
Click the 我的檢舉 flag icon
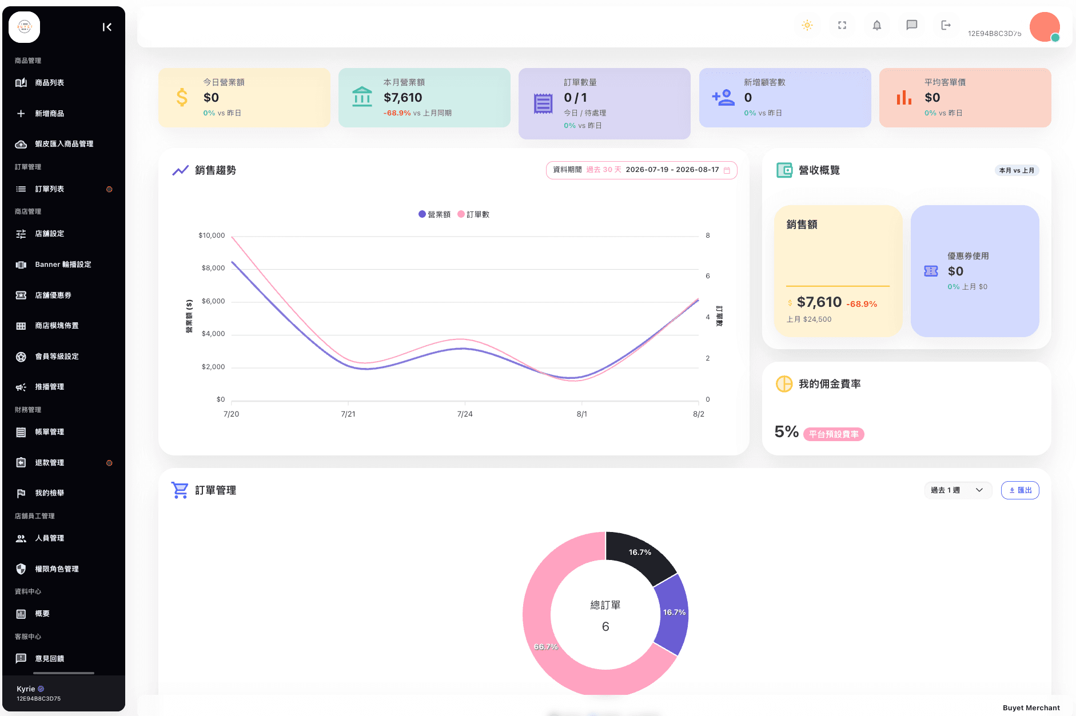point(21,493)
